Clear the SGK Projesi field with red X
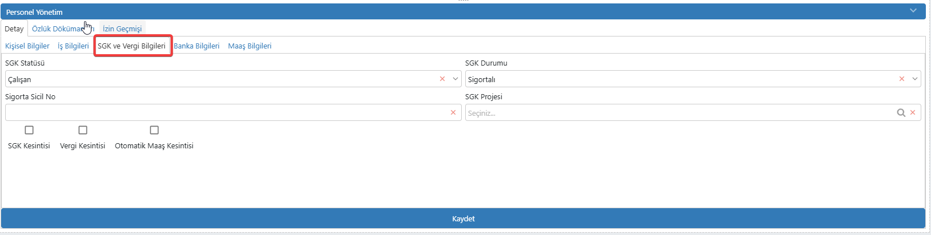This screenshot has height=235, width=931. 913,112
